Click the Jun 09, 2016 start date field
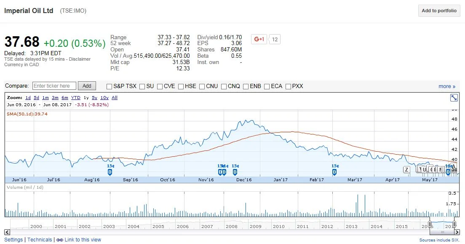 [21, 105]
